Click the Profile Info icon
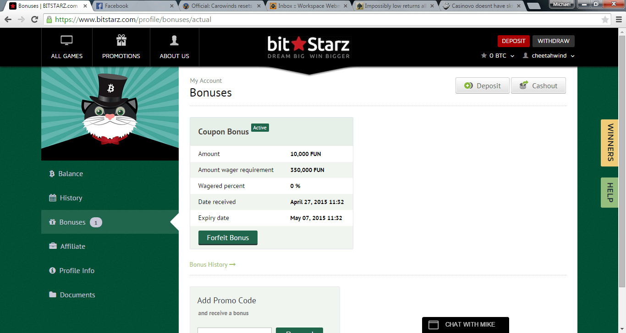This screenshot has width=626, height=333. [x=52, y=270]
